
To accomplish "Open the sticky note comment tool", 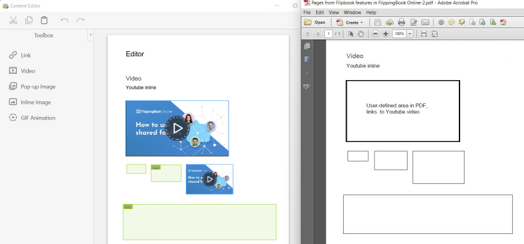I will pos(451,23).
